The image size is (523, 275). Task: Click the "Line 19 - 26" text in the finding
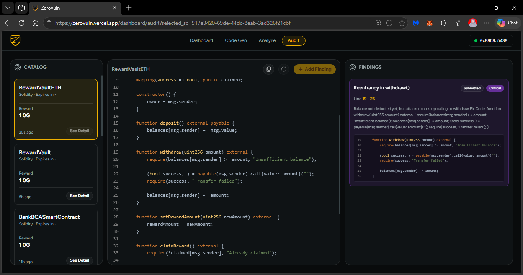coord(364,99)
